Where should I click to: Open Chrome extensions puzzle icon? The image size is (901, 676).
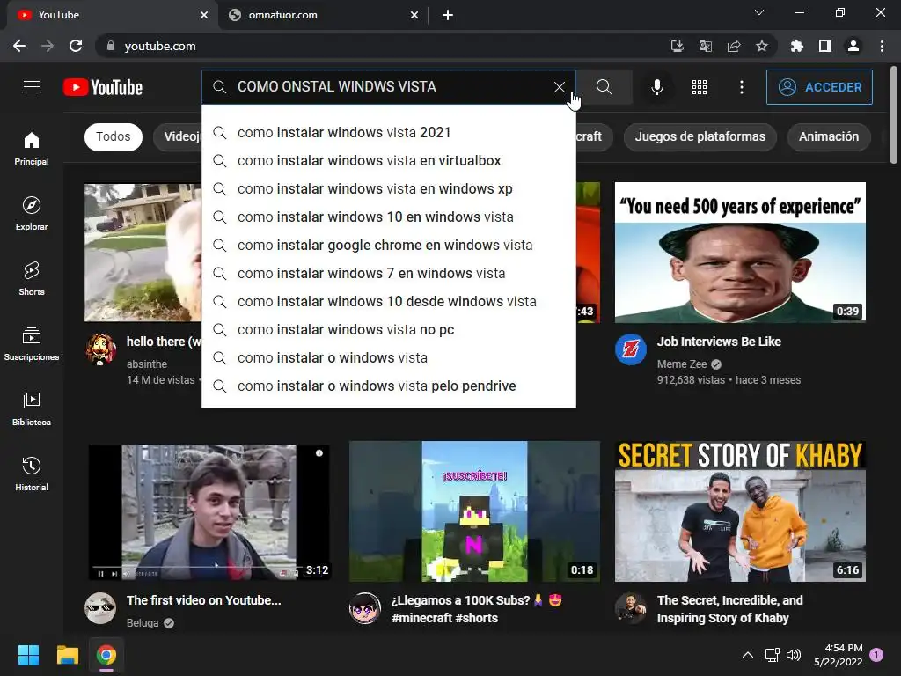click(796, 46)
